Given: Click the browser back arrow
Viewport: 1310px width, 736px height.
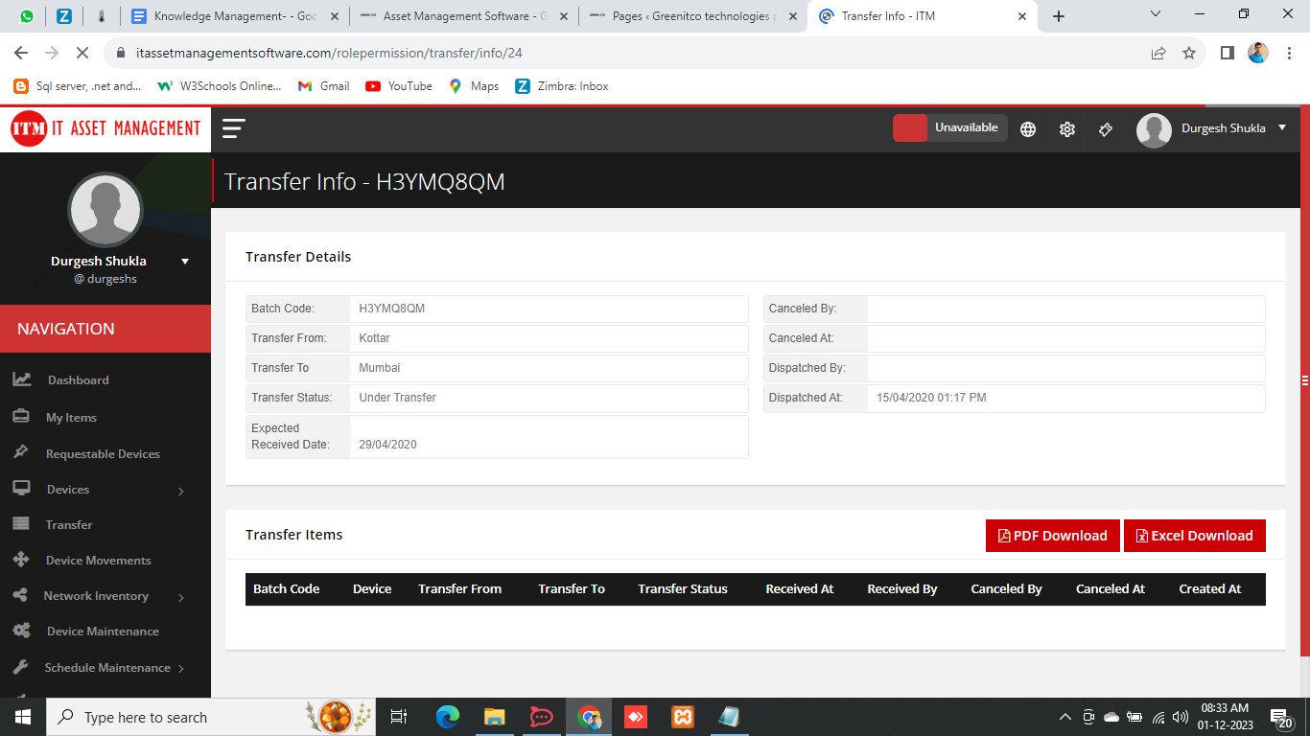Looking at the screenshot, I should [21, 54].
